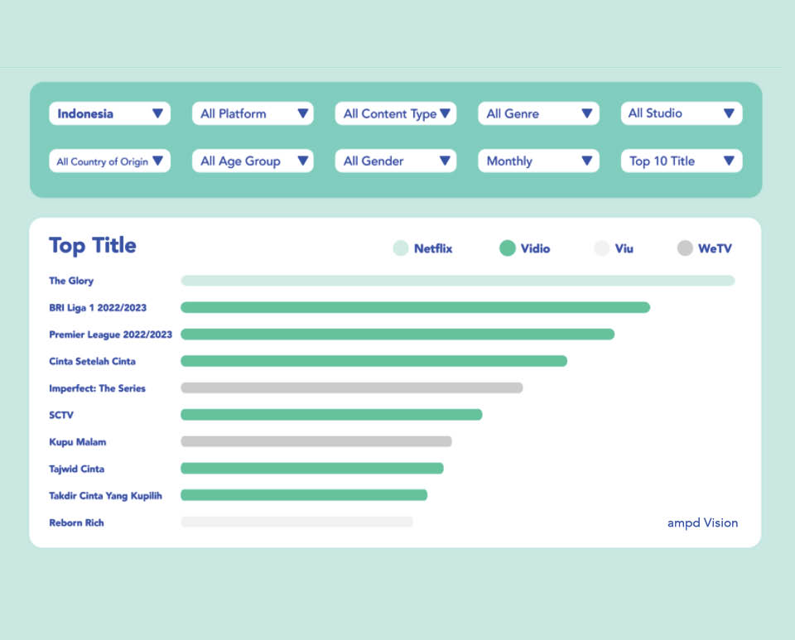This screenshot has width=795, height=640.
Task: Click the WeTV legend color dot
Action: click(x=685, y=248)
